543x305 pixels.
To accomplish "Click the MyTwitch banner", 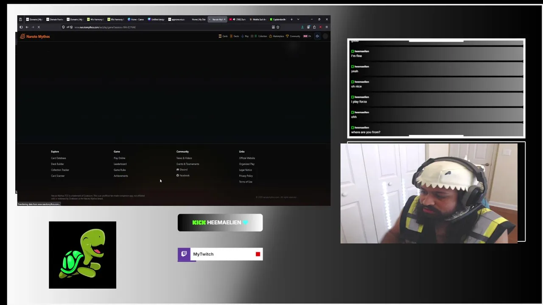I will coord(220,254).
